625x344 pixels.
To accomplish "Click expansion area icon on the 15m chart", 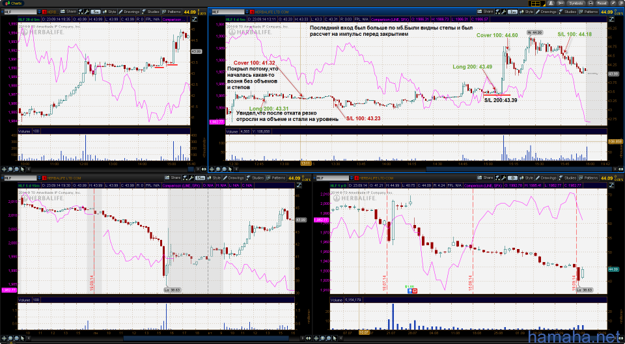I will click(x=300, y=185).
